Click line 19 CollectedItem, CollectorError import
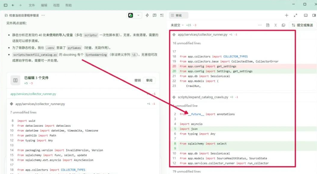The width and height of the screenshot is (317, 174). click(229, 62)
